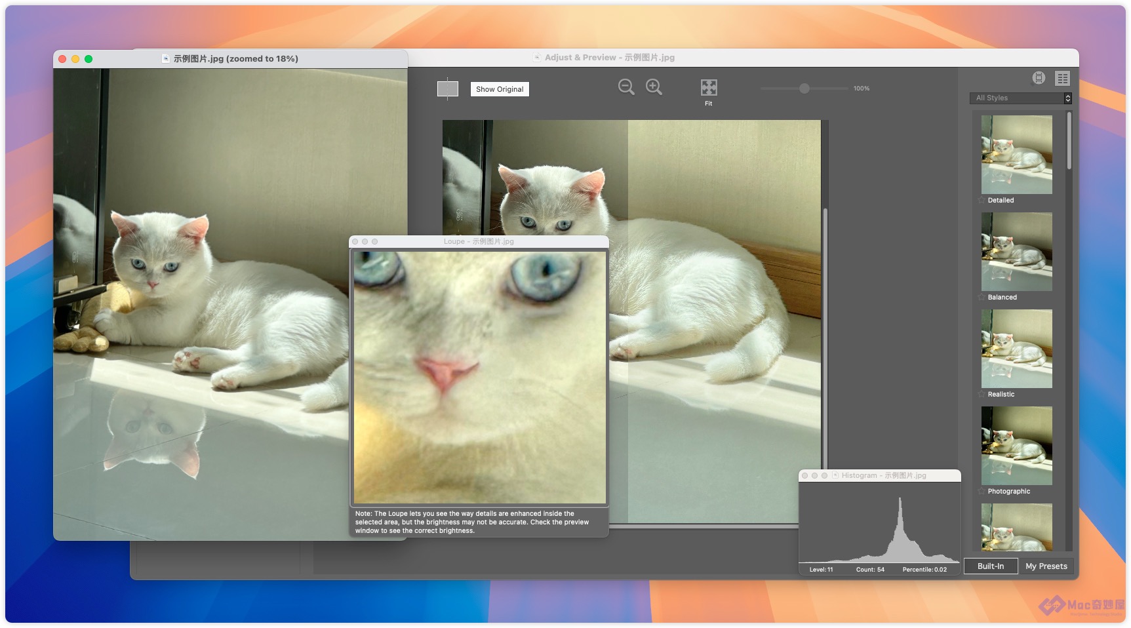Image resolution: width=1131 pixels, height=628 pixels.
Task: Click the Level: 11 readout
Action: (821, 569)
